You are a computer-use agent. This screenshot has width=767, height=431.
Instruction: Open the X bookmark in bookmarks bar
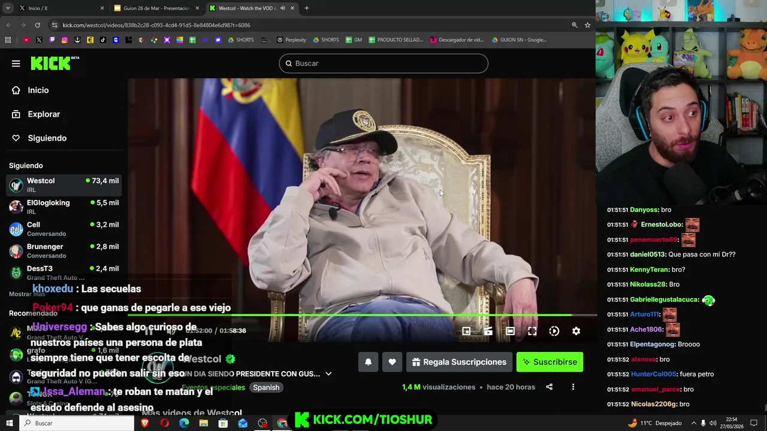pyautogui.click(x=39, y=40)
